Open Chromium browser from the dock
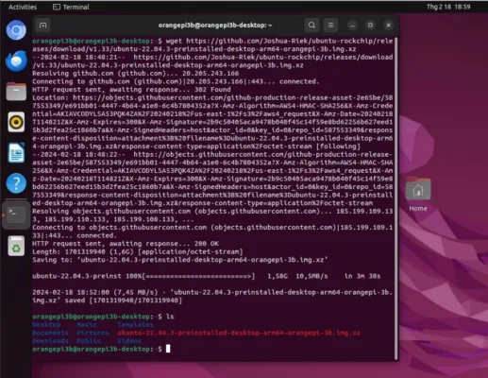 pos(16,30)
